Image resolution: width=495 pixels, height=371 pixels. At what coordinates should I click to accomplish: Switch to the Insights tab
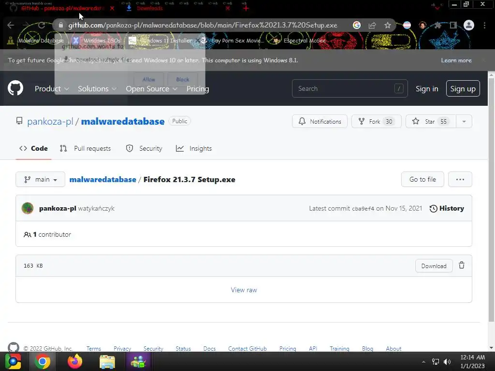(x=194, y=148)
